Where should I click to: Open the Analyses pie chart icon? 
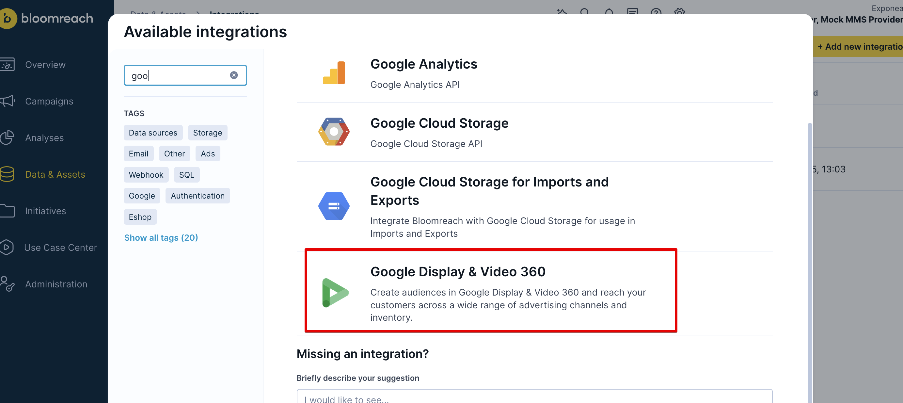(7, 137)
